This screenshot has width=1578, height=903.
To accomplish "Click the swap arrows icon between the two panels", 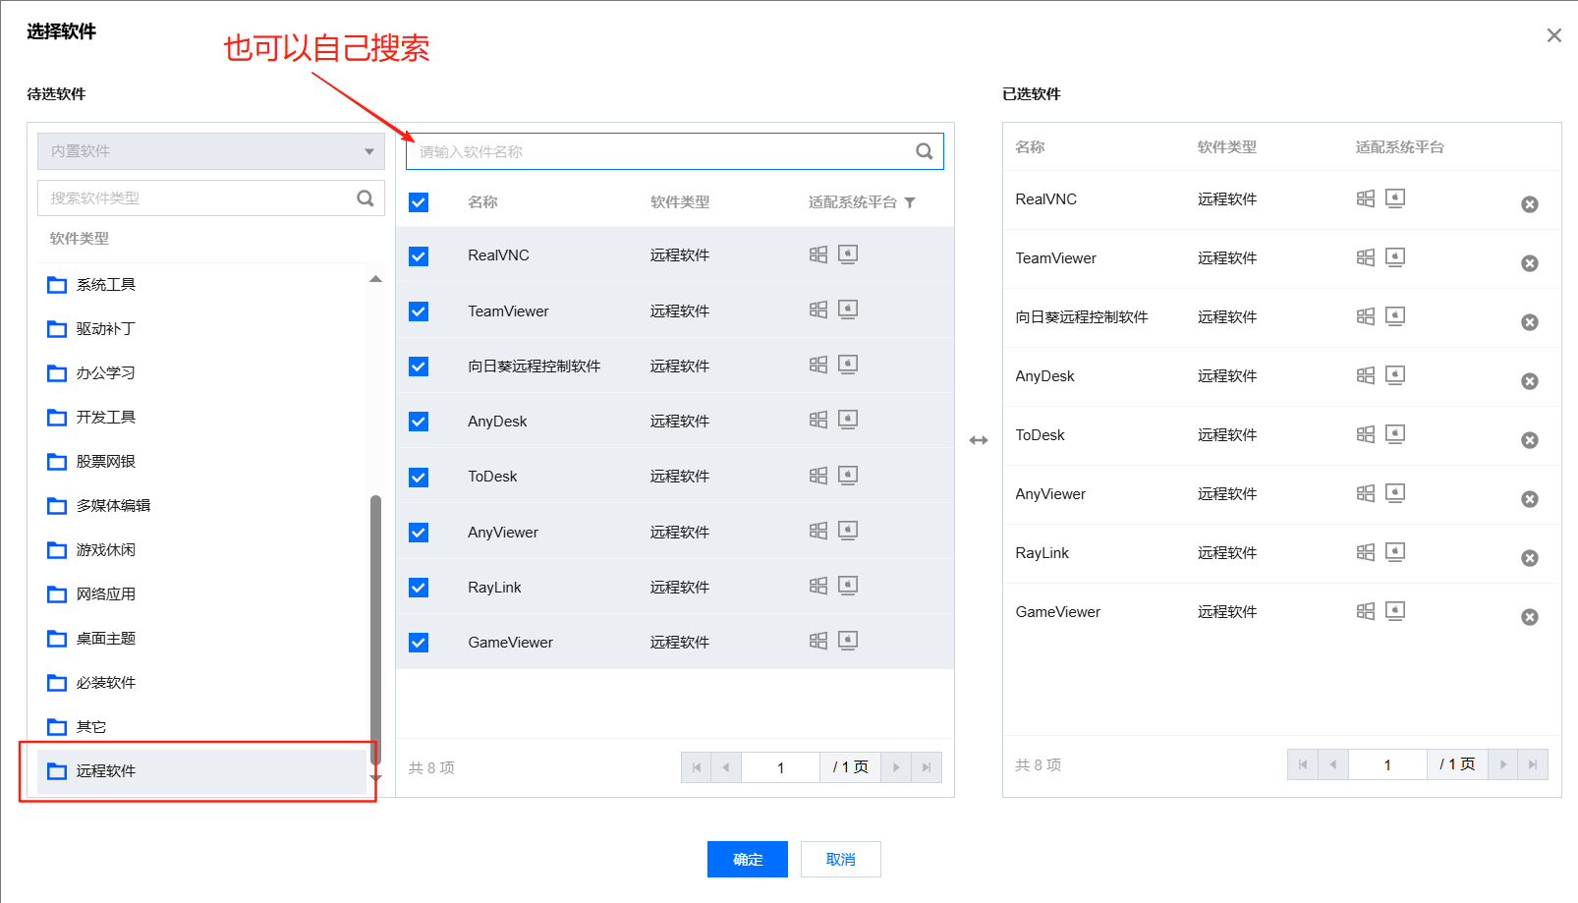I will (979, 440).
